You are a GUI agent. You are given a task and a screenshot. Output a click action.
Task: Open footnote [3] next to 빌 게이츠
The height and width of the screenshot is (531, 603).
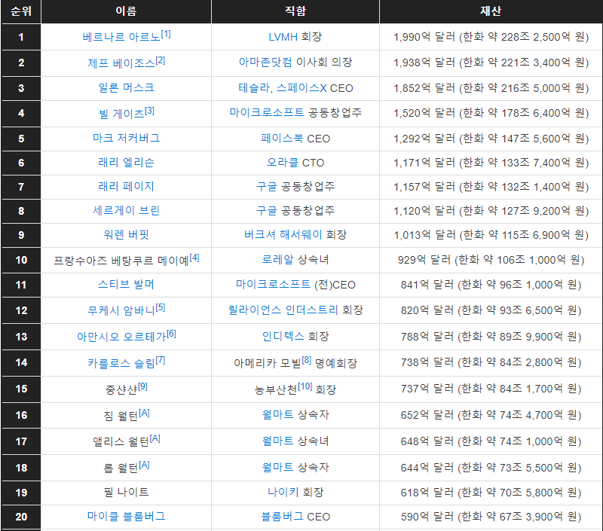(149, 111)
